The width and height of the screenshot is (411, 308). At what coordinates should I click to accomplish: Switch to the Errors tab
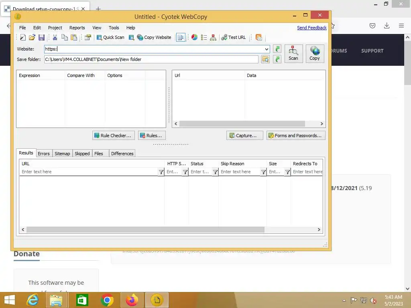(43, 154)
